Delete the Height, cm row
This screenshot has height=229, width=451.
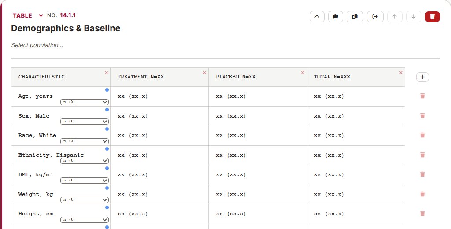tap(422, 214)
